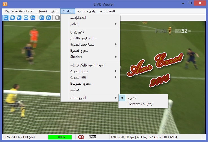Click the four-arrow fullscreen toolbar icon

[x=12, y=18]
